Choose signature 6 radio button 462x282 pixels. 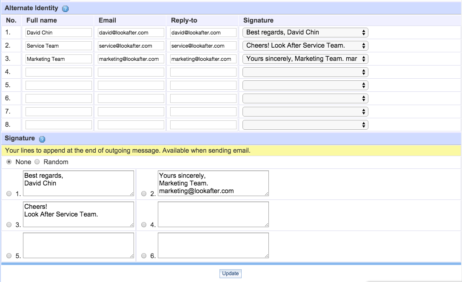144,256
